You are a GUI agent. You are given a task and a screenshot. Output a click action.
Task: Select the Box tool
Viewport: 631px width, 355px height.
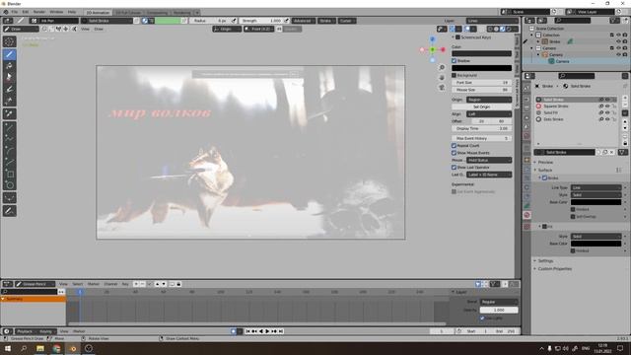tap(9, 175)
